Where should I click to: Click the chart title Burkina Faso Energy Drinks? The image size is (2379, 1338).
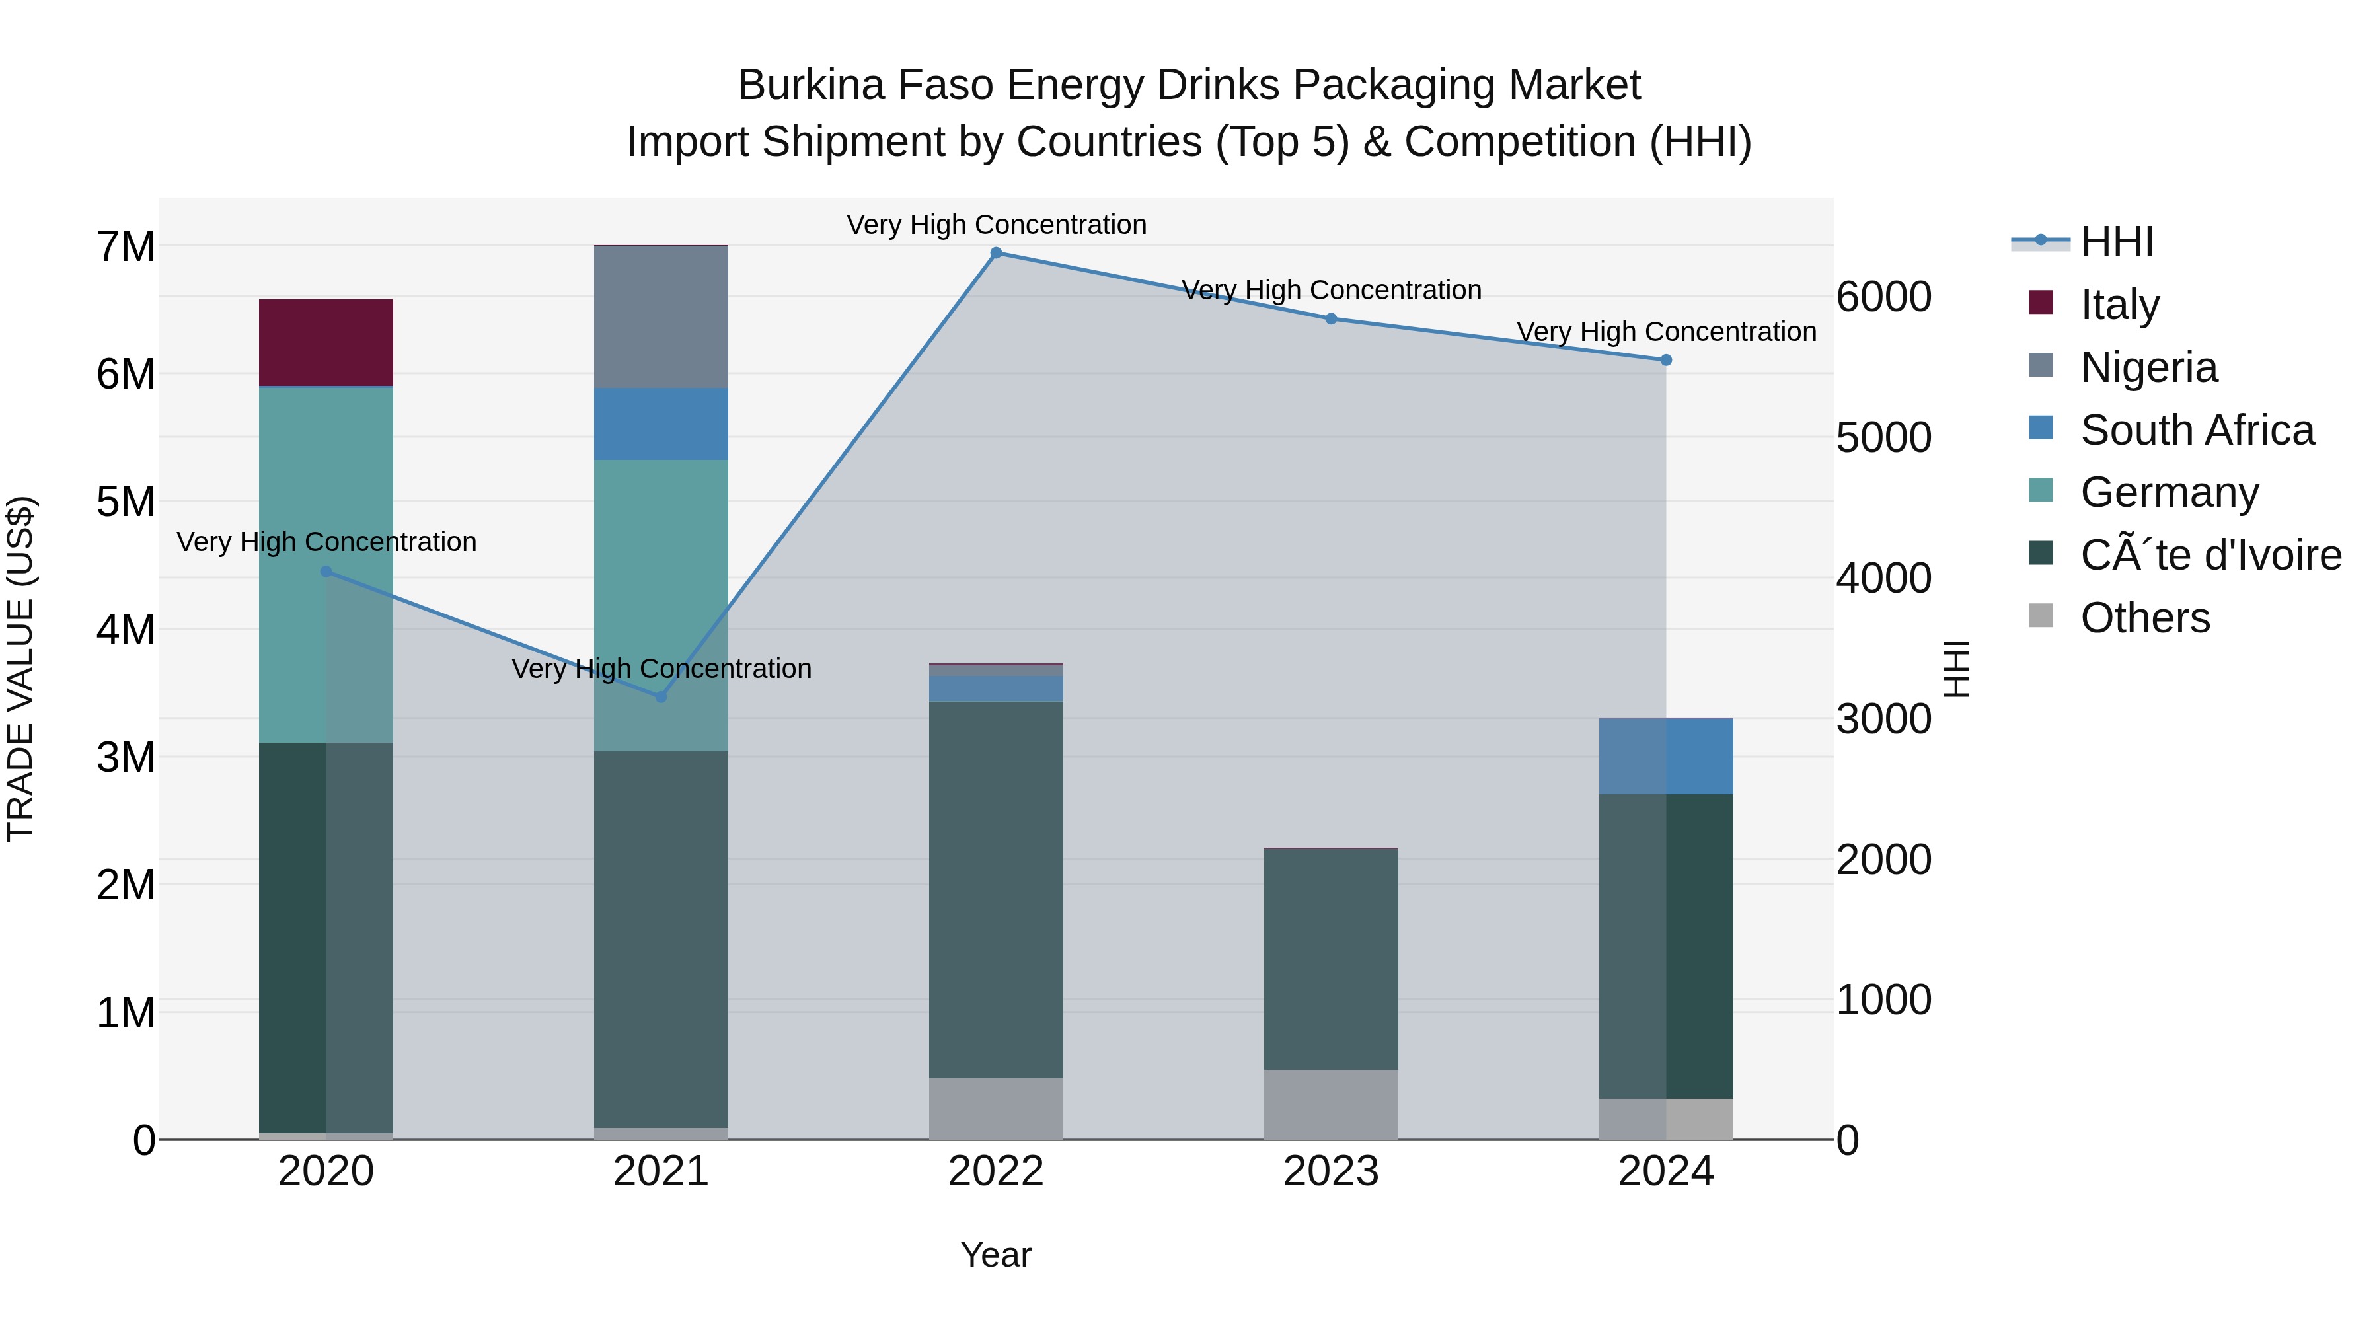pos(1189,85)
